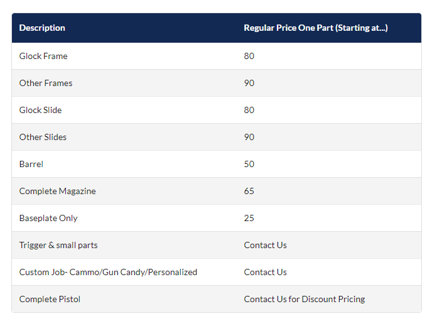
Task: Click the Regular Price One Part header
Action: (x=315, y=28)
